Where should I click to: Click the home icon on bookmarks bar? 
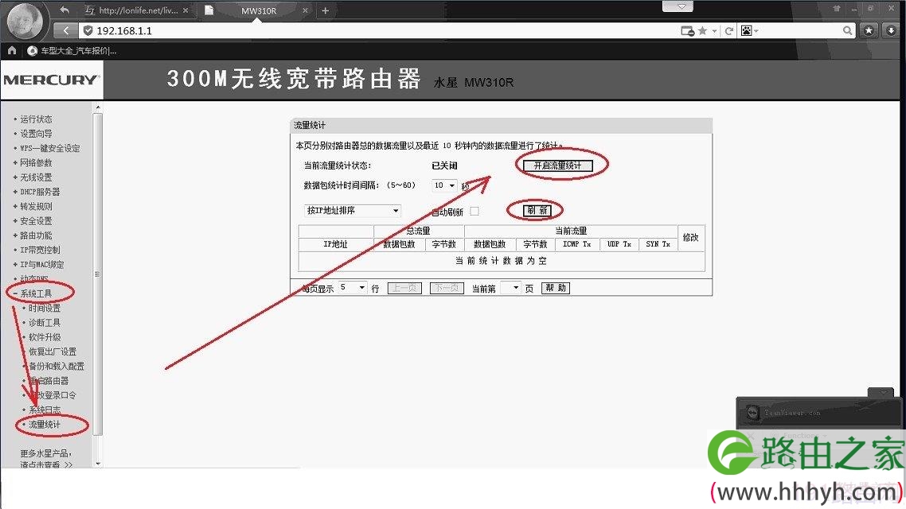[12, 51]
